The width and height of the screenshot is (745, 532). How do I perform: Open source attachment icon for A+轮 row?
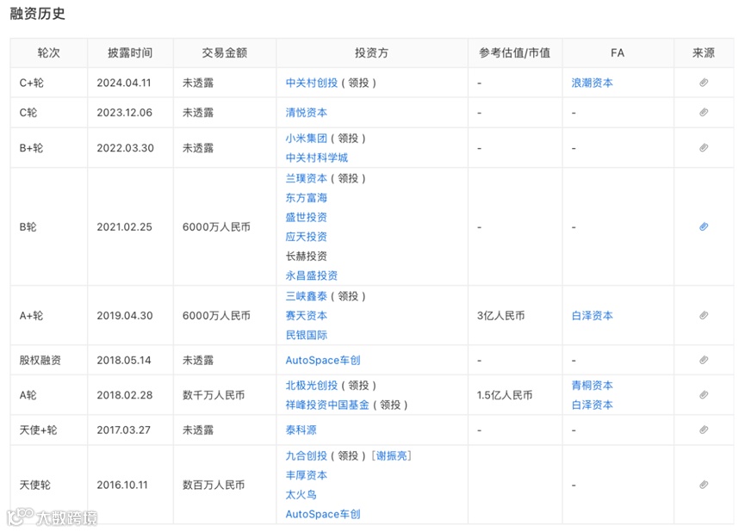(704, 315)
